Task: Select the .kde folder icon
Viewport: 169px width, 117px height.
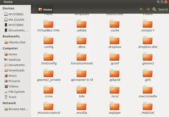Action: (x=81, y=90)
